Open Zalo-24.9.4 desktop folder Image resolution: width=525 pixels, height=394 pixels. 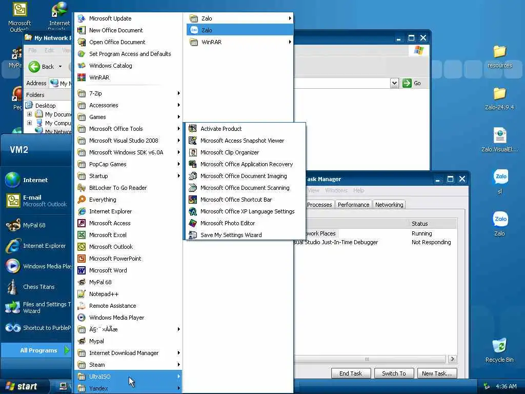pos(499,98)
